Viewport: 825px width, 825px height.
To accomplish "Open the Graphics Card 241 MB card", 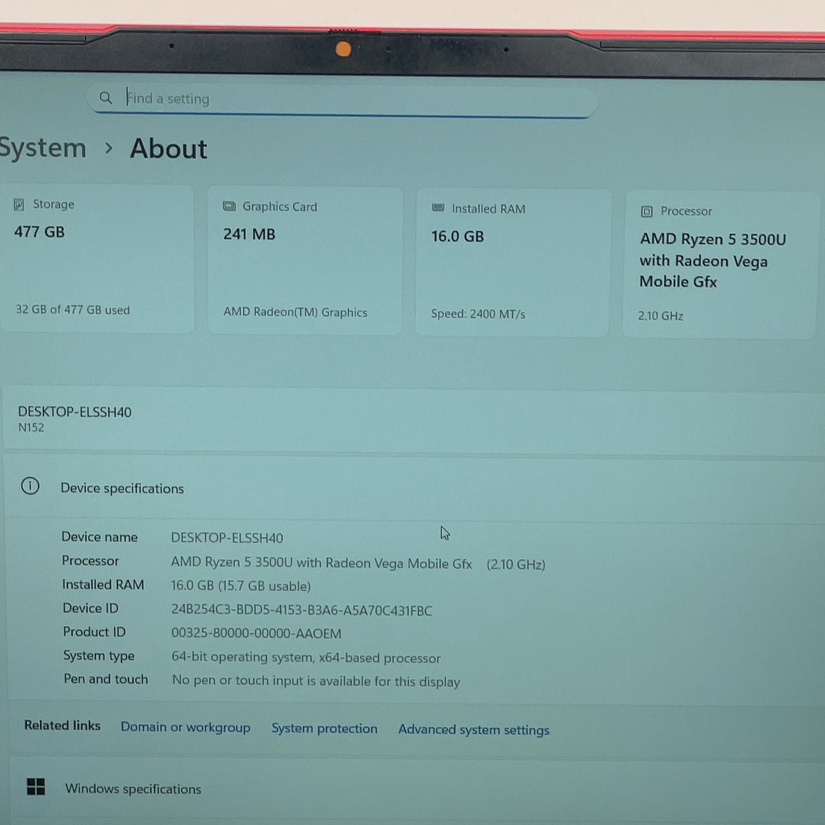I will click(x=305, y=261).
